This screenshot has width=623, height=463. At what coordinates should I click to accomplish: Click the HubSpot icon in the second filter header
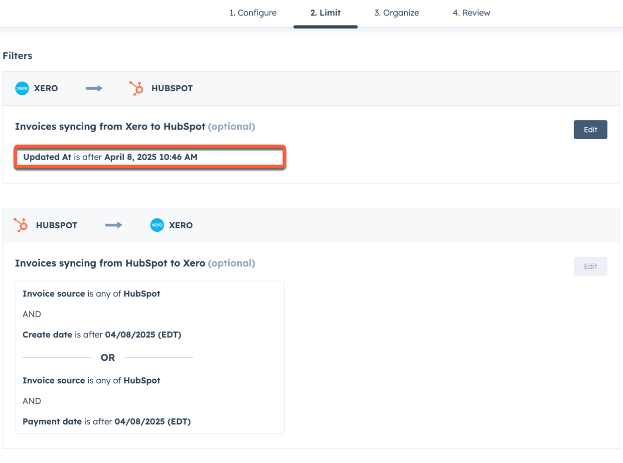tap(21, 225)
